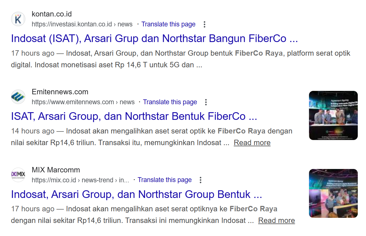Screen dimensions: 366x236
Task: Translate the Emitennews.com result page
Action: point(170,102)
